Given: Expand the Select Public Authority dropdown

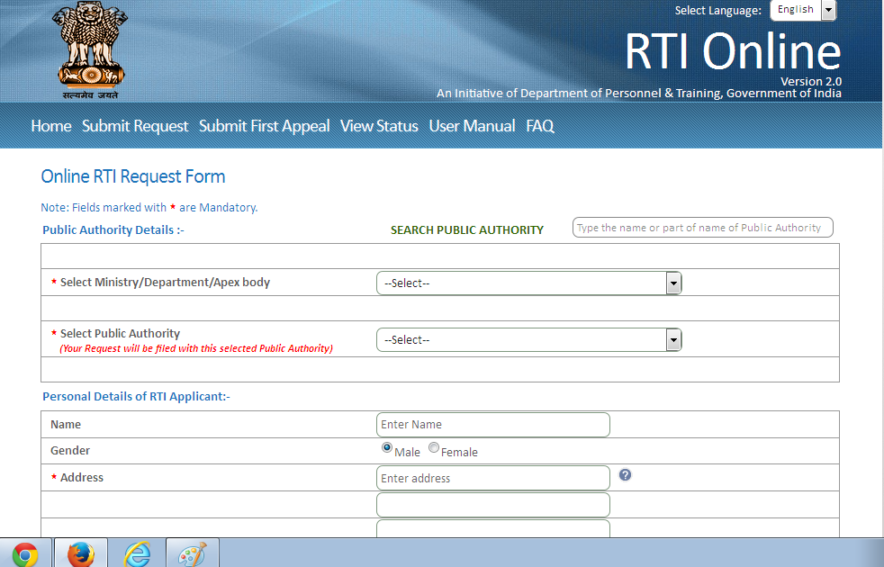Looking at the screenshot, I should point(672,339).
